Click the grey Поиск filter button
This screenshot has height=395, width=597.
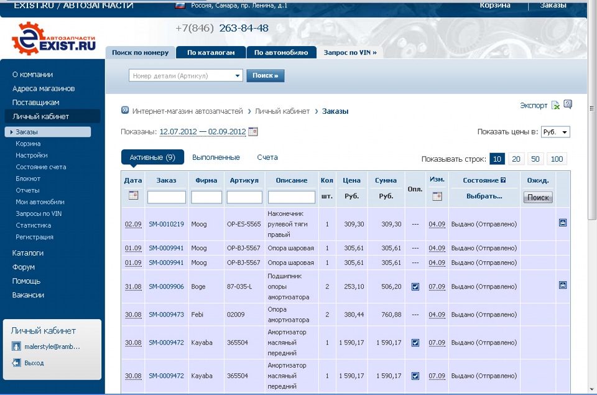(x=537, y=197)
